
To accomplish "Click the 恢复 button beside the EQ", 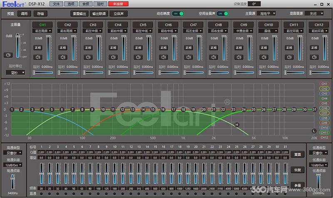I will point(298,170).
